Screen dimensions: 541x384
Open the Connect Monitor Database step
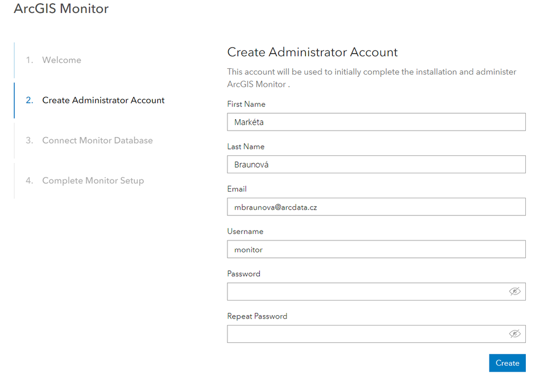pyautogui.click(x=97, y=140)
